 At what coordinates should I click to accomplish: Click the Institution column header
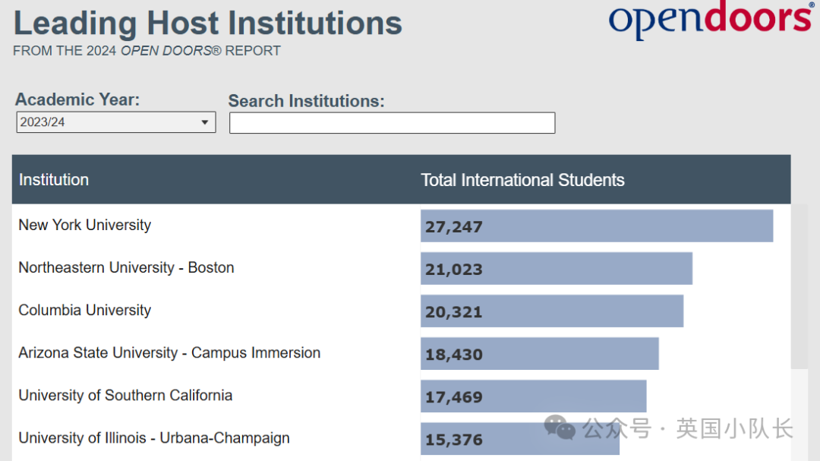click(x=54, y=180)
